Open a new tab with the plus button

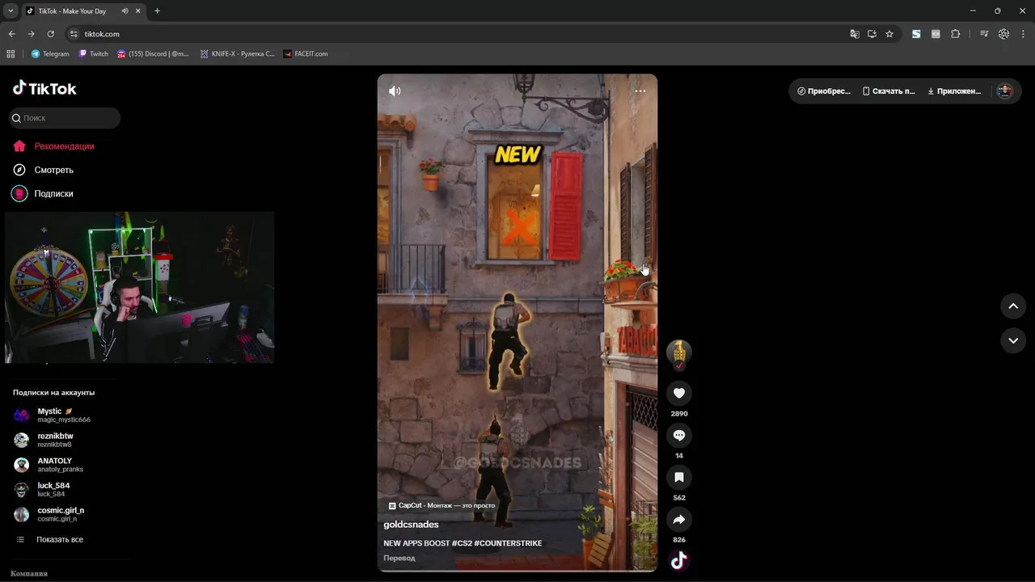[157, 11]
